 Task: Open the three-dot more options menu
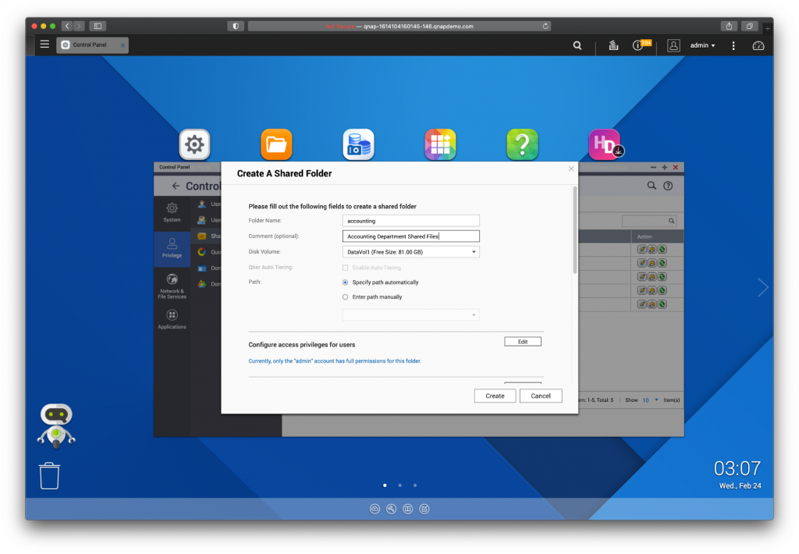coord(733,45)
